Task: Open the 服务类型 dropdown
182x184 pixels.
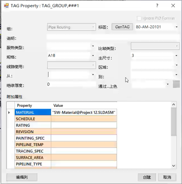Action: point(93,46)
